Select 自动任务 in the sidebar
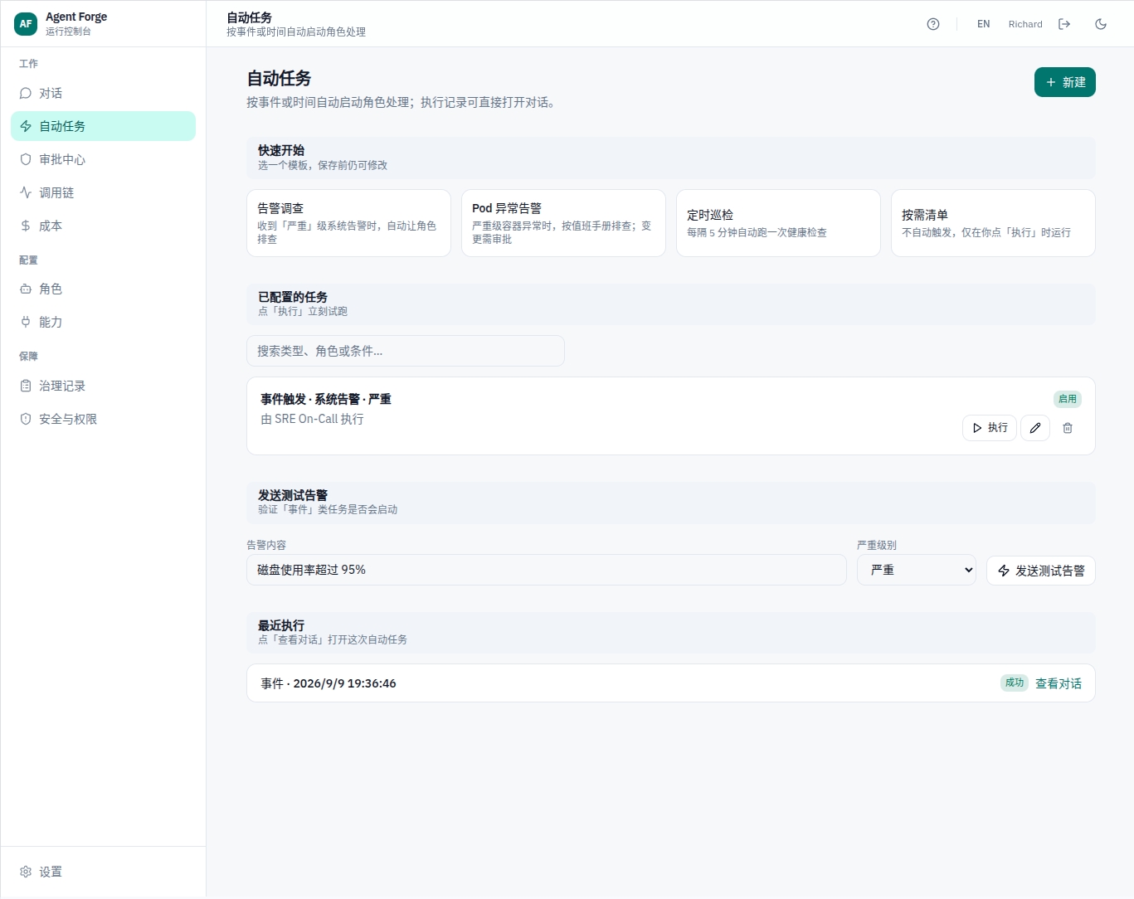1134x899 pixels. [x=103, y=126]
